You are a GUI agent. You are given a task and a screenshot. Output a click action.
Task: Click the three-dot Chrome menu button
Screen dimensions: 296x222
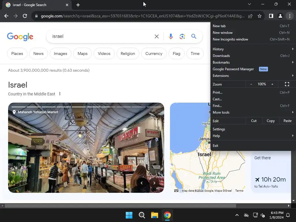click(290, 16)
